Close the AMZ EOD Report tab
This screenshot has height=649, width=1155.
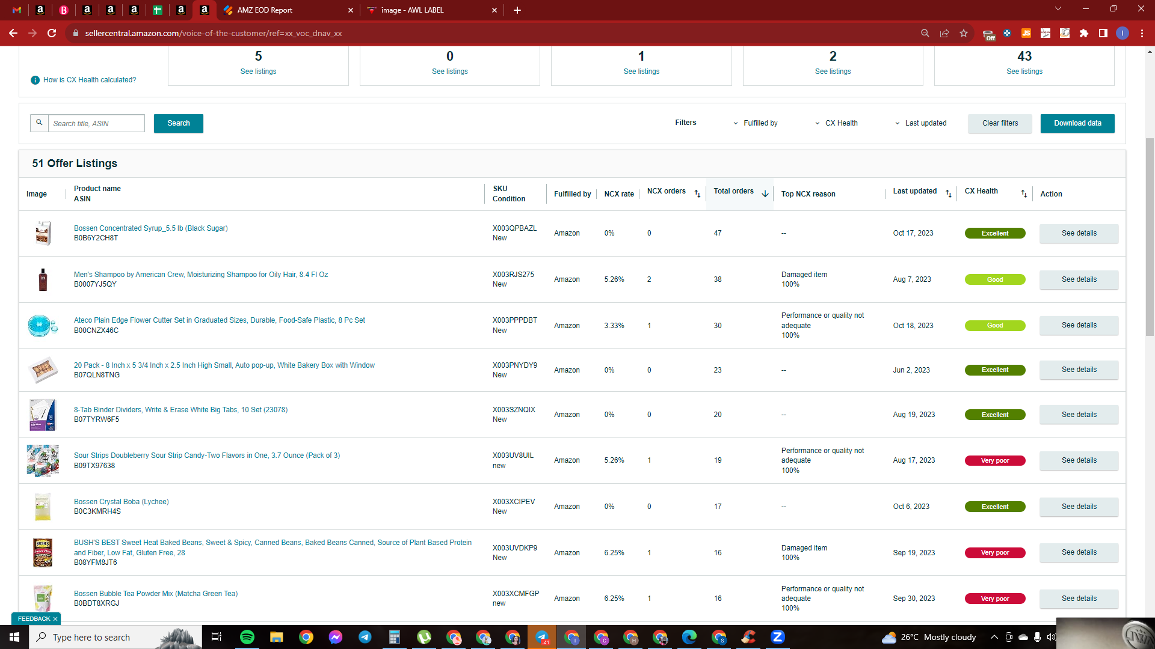[x=351, y=10]
